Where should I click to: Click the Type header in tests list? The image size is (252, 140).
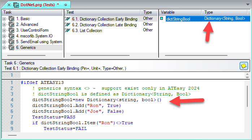click(x=149, y=12)
